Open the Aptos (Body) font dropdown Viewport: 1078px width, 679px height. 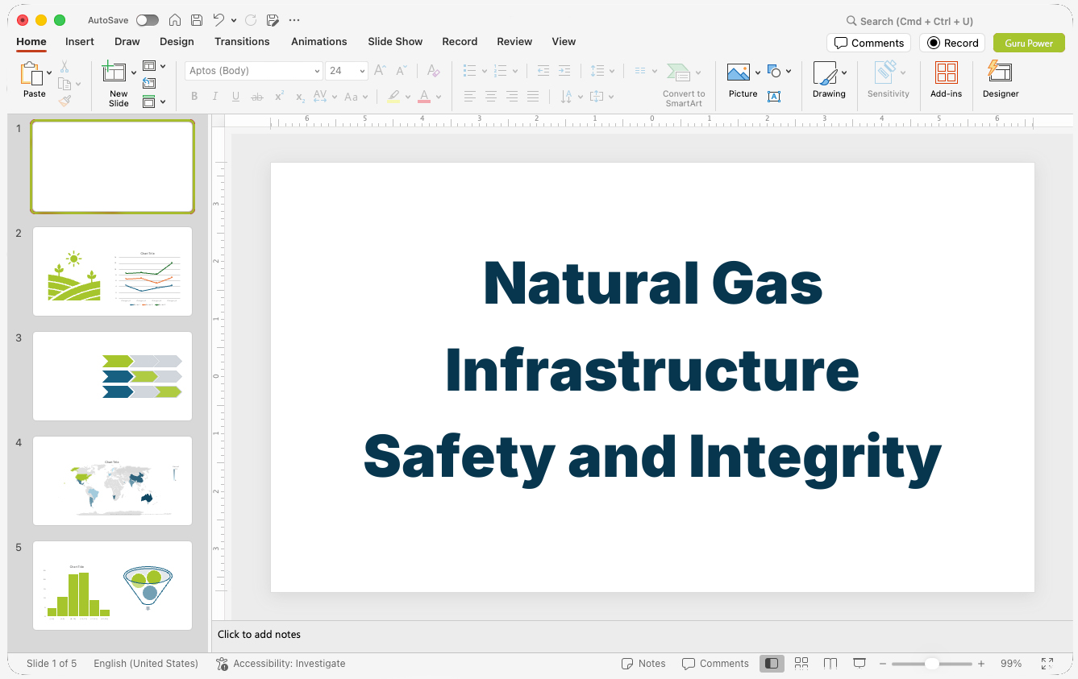317,71
